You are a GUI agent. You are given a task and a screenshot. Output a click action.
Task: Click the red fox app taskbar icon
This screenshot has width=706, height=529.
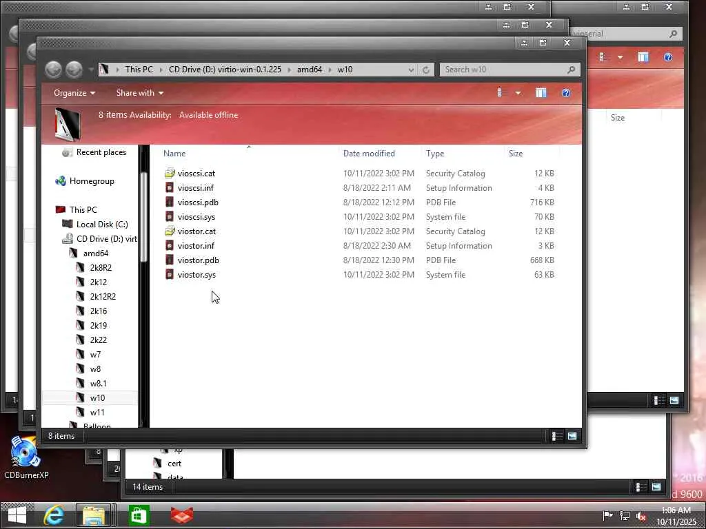tap(181, 515)
